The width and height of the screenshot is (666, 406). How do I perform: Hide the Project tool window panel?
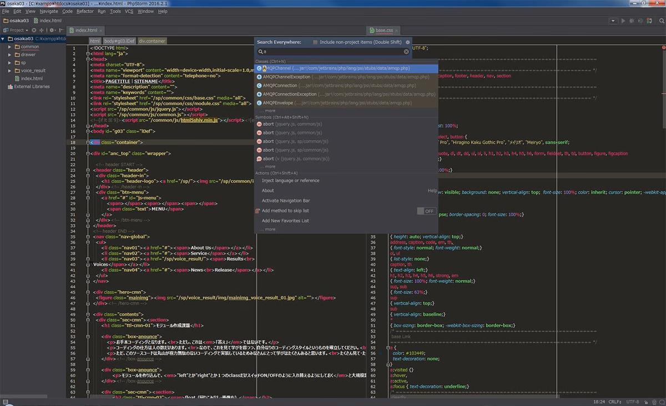pyautogui.click(x=60, y=30)
